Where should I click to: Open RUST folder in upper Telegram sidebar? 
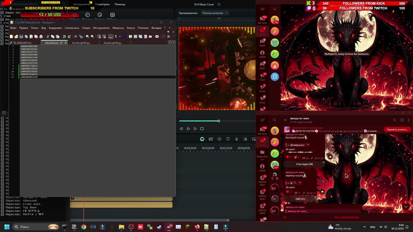coord(262,65)
